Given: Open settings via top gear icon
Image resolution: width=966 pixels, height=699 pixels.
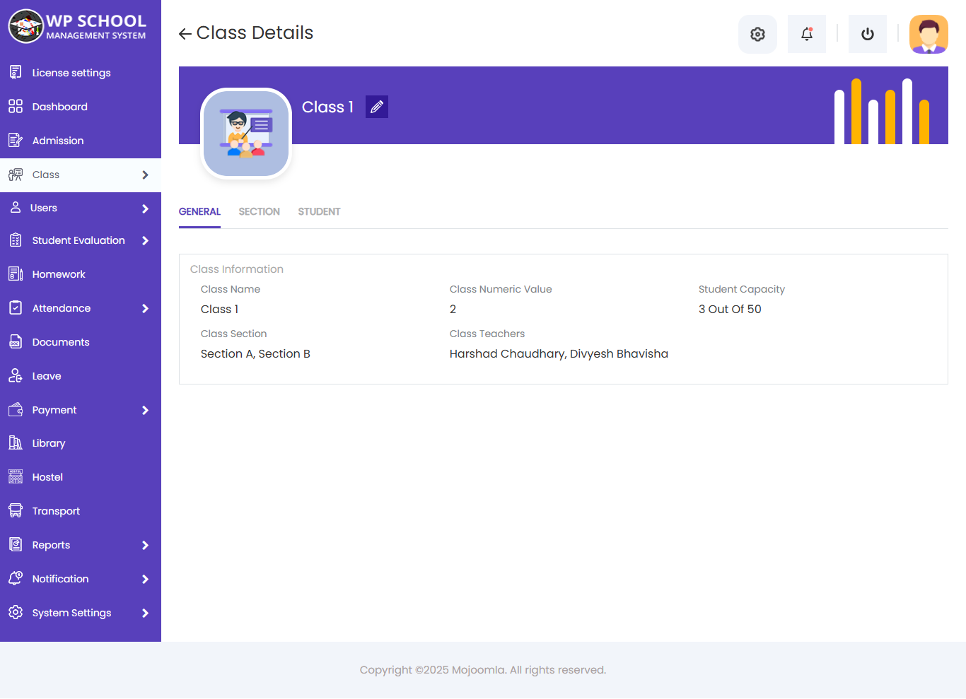Looking at the screenshot, I should 757,34.
